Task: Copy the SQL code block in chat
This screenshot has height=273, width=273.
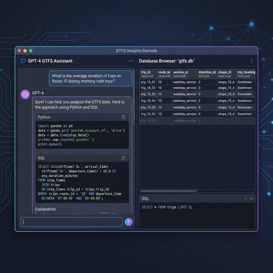Action: click(123, 158)
